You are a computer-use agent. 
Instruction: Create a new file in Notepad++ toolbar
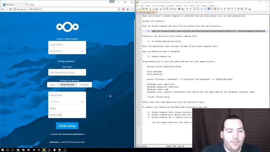click(138, 9)
